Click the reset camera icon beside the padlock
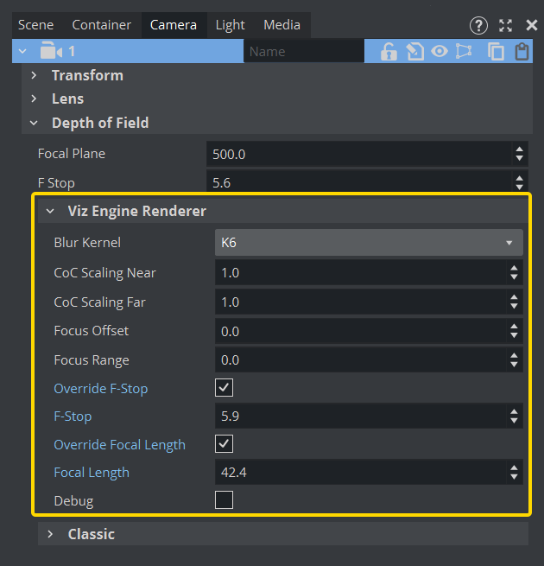544x566 pixels. pyautogui.click(x=415, y=52)
